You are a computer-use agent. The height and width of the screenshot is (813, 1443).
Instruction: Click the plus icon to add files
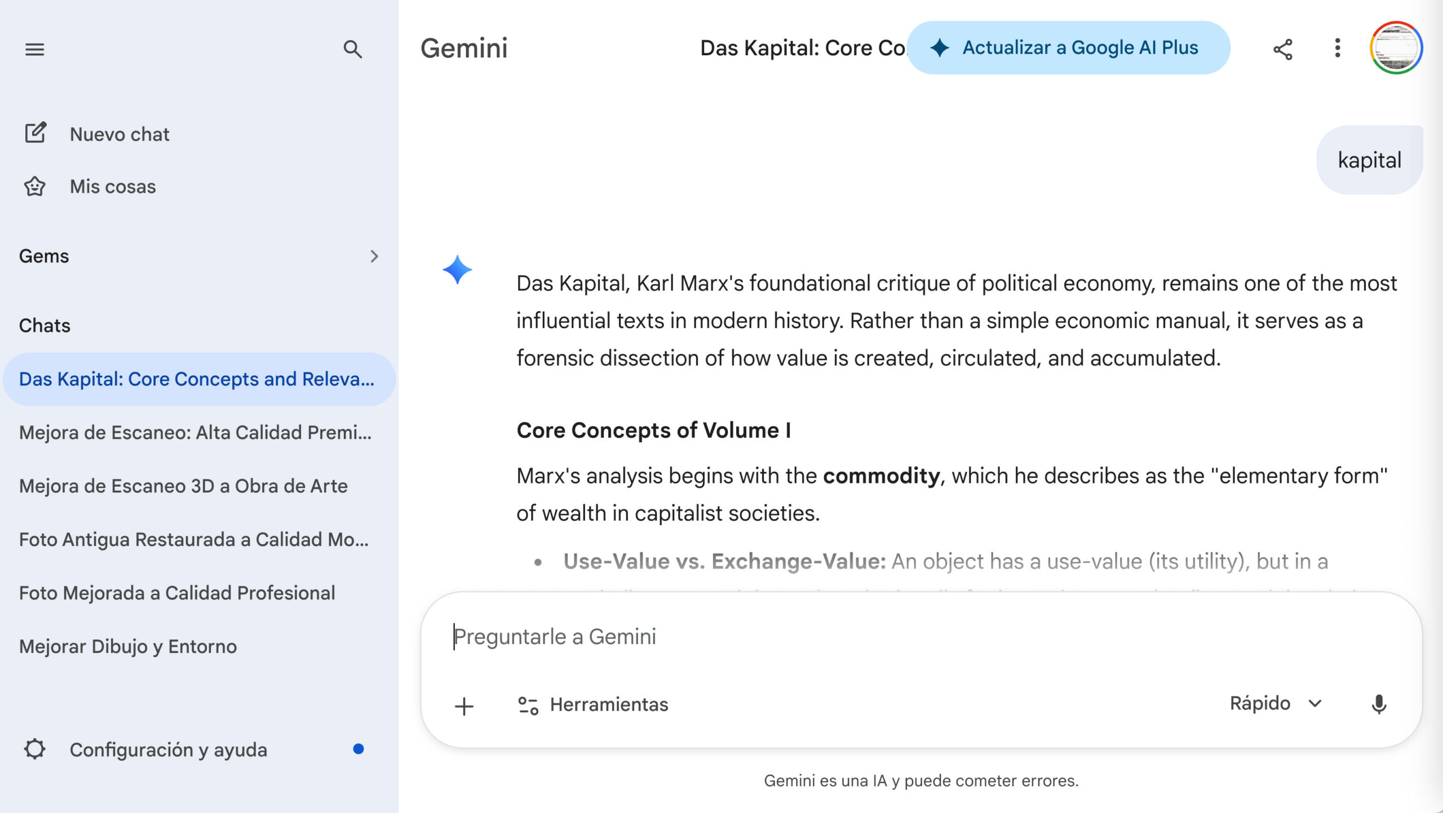point(464,705)
